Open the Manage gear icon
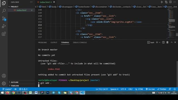This screenshot has height=100, width=178. [4, 83]
